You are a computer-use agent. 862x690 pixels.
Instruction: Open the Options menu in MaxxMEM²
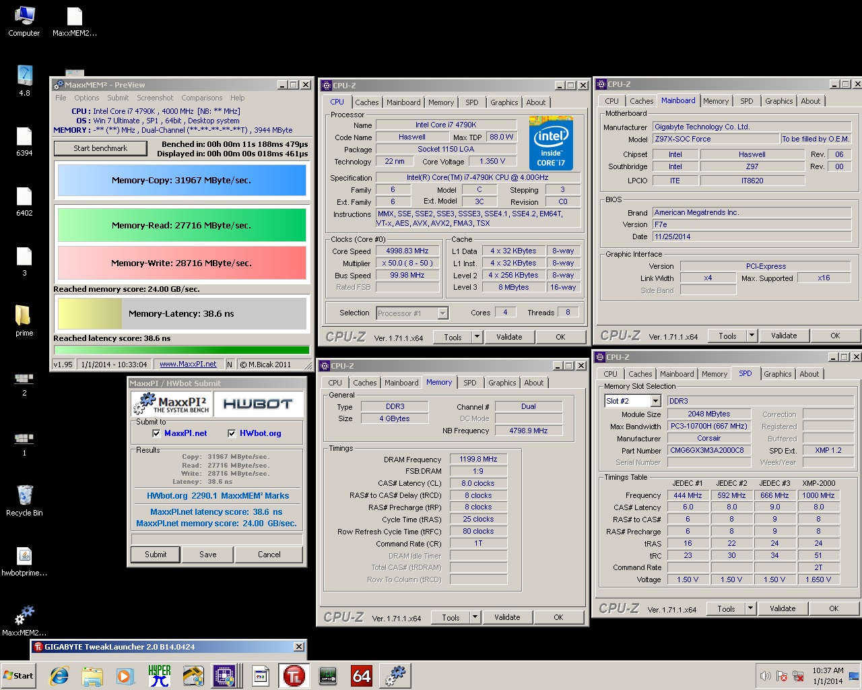[x=87, y=98]
